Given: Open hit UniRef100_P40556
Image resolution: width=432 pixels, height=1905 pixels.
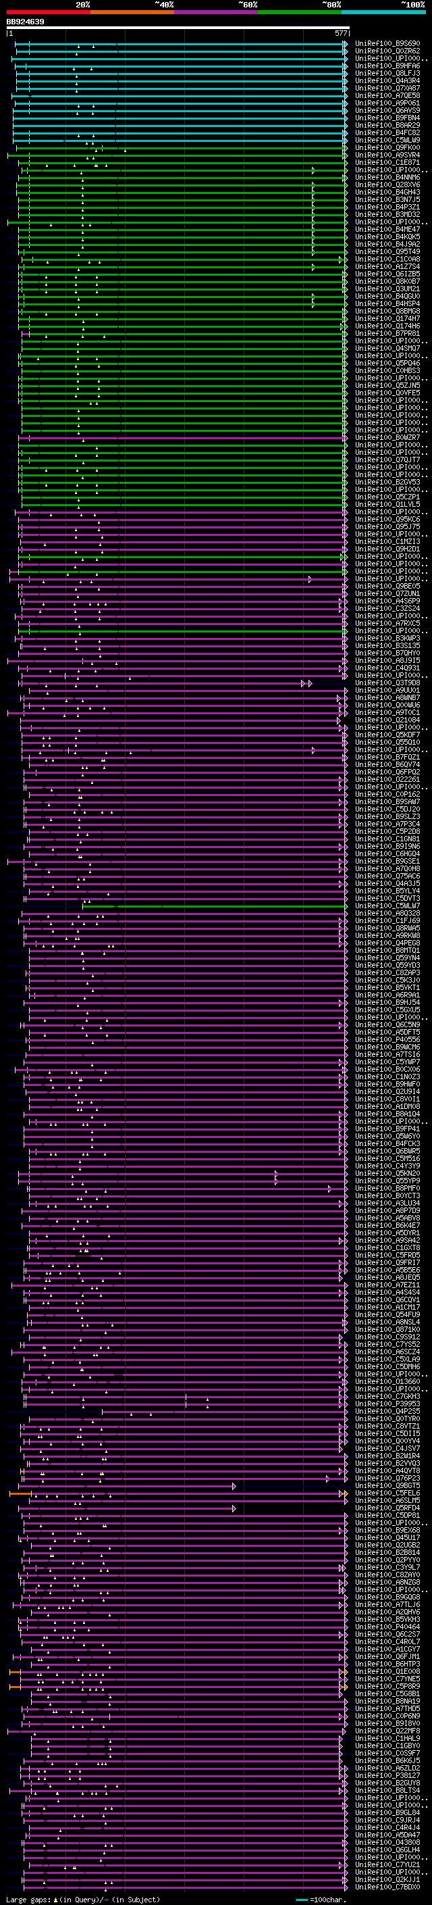Looking at the screenshot, I should 387,1040.
